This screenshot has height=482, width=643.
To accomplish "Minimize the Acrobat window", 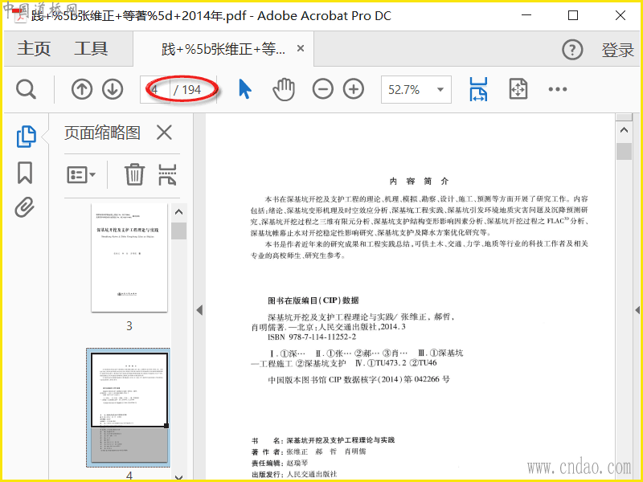I will (526, 15).
